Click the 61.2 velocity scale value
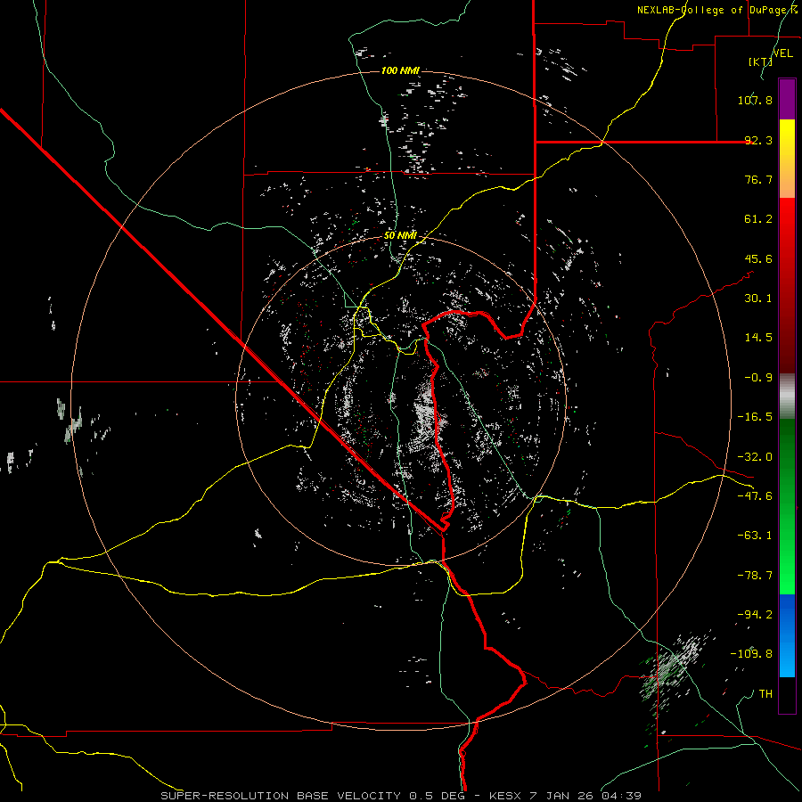Image resolution: width=802 pixels, height=802 pixels. [x=758, y=219]
